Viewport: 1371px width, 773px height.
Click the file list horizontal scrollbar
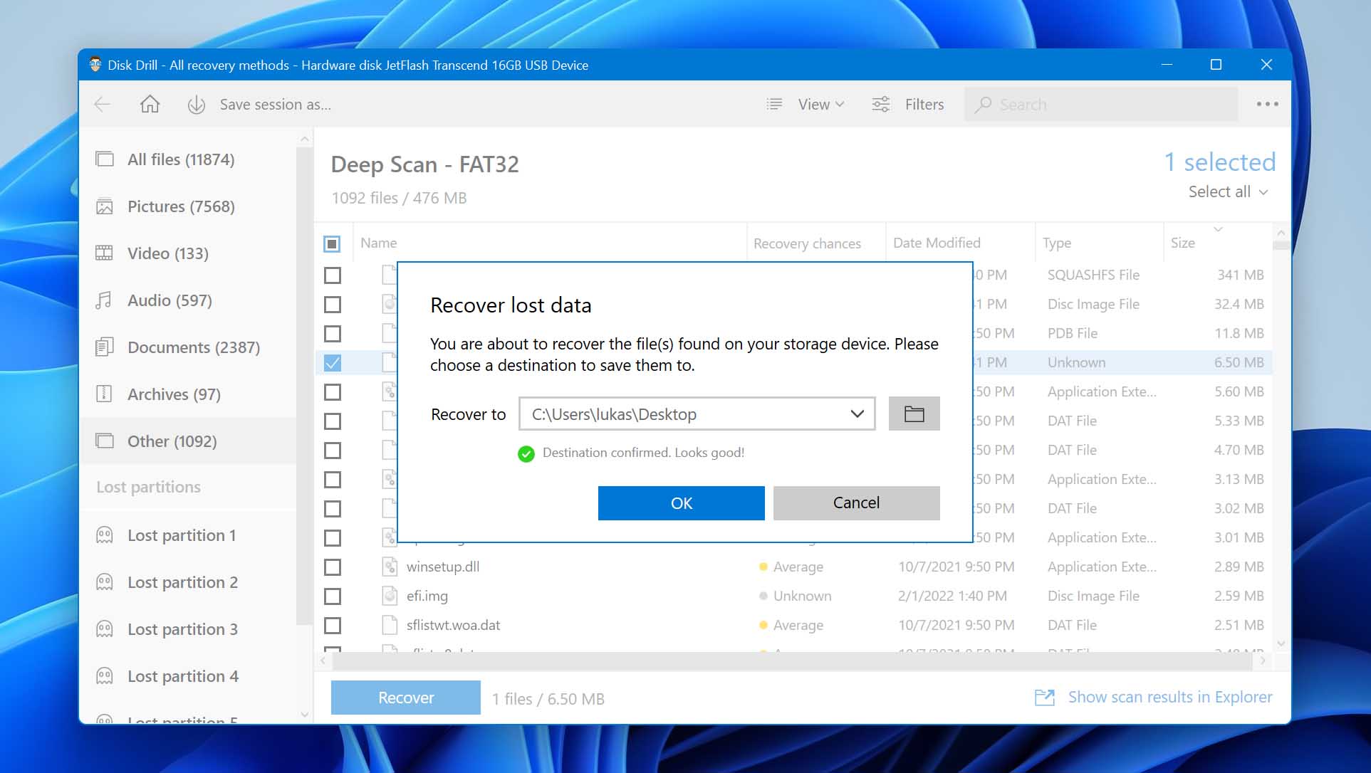[x=792, y=661]
